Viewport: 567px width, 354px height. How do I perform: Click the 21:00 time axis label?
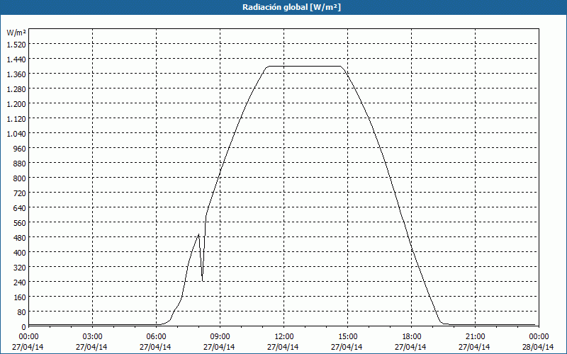(475, 337)
